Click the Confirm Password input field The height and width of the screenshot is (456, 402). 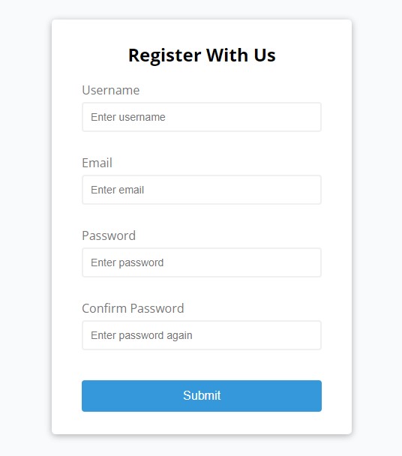pyautogui.click(x=202, y=335)
